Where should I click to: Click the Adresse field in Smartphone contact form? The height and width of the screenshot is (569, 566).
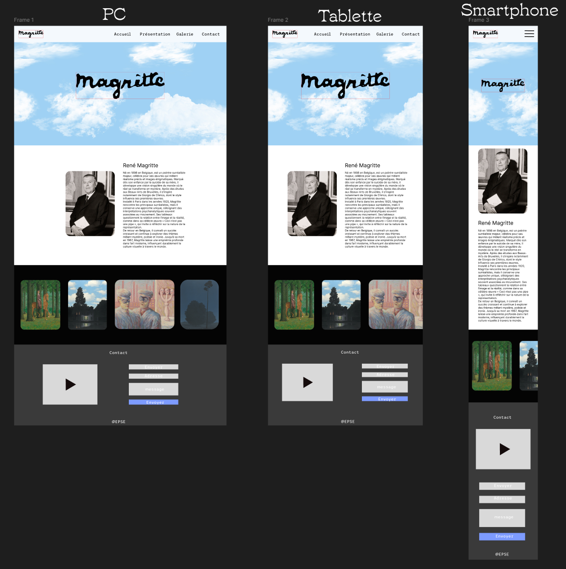coord(502,499)
